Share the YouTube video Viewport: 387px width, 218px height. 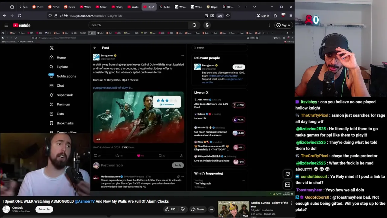[x=197, y=209]
